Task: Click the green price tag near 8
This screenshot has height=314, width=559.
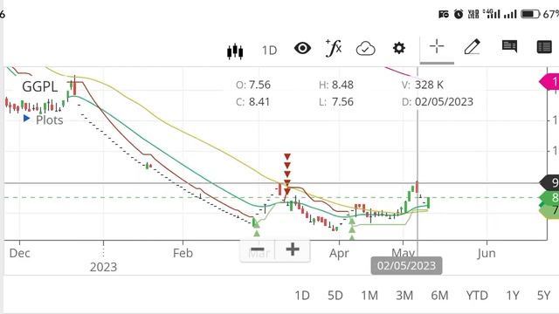Action: [x=549, y=198]
